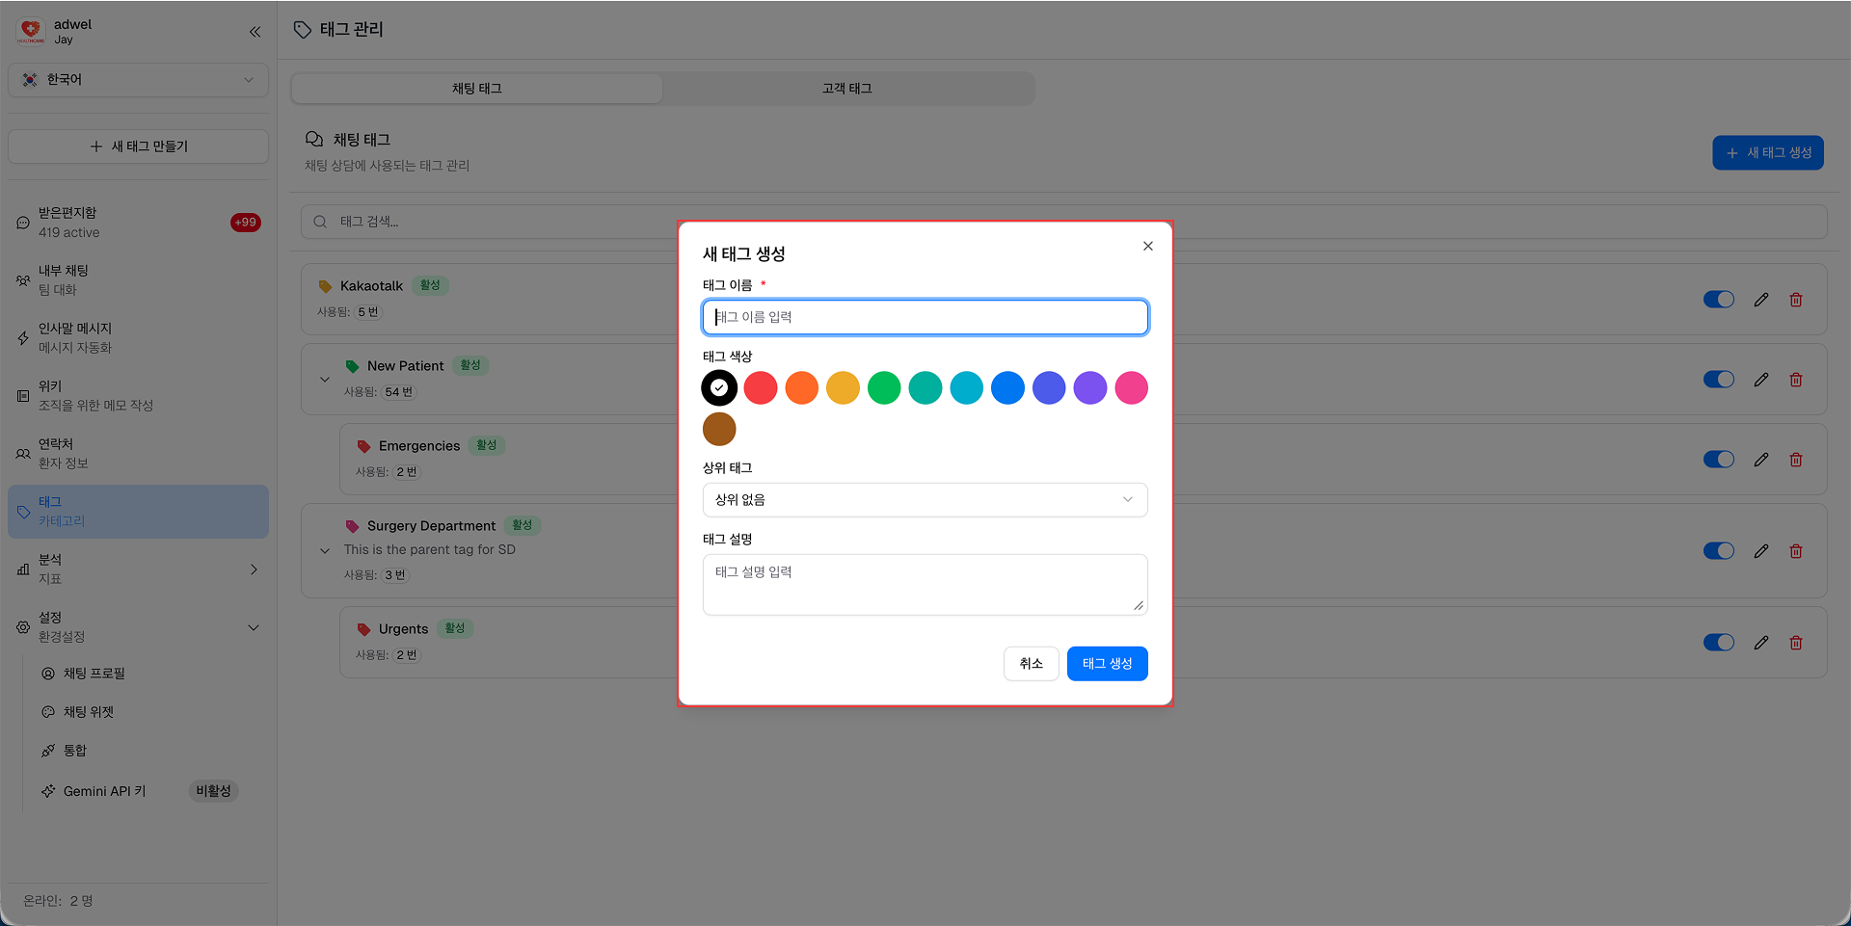This screenshot has height=926, width=1851.
Task: Collapse the New Patient tag group
Action: click(325, 379)
